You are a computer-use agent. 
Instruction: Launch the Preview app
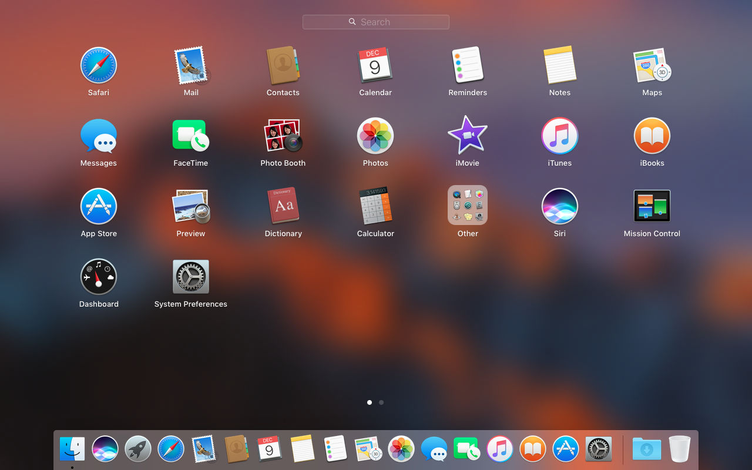[191, 206]
